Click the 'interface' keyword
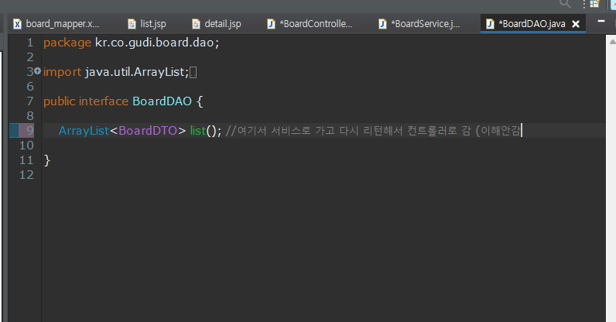Image resolution: width=616 pixels, height=322 pixels. 104,101
